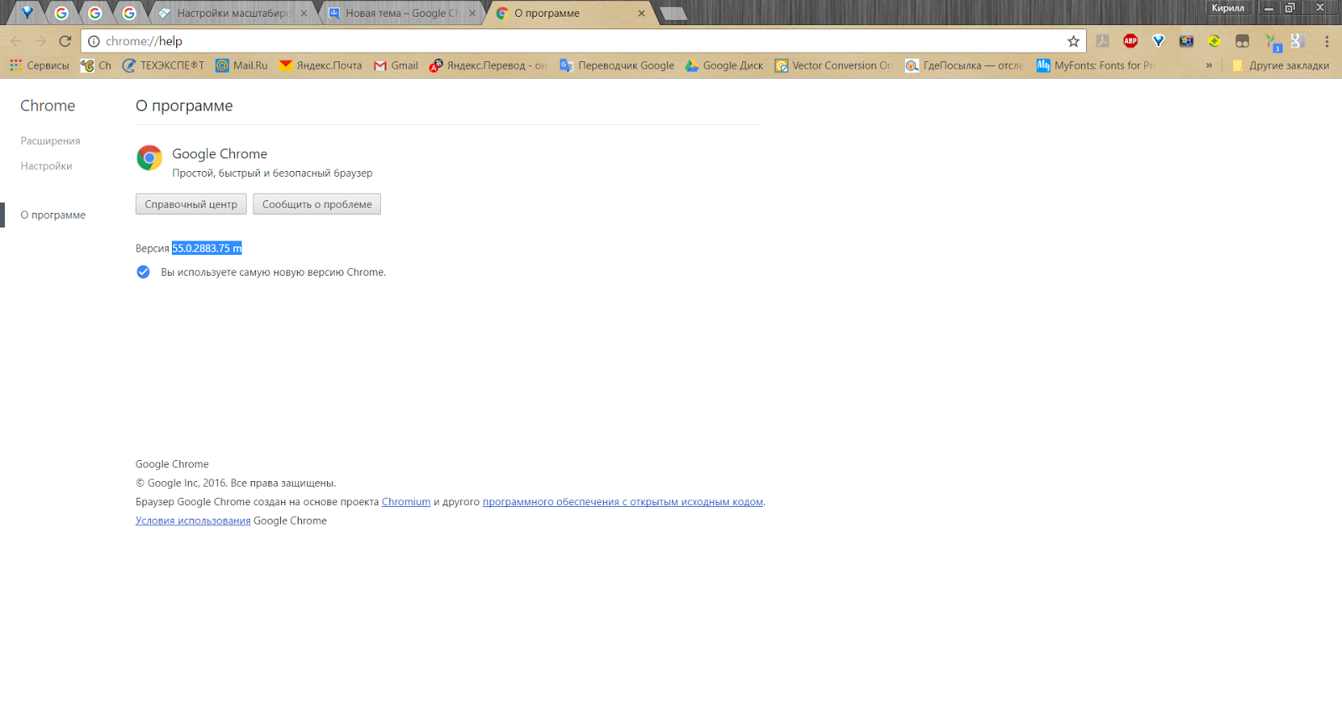
Task: Switch to the third pinned Google tab
Action: pyautogui.click(x=128, y=13)
